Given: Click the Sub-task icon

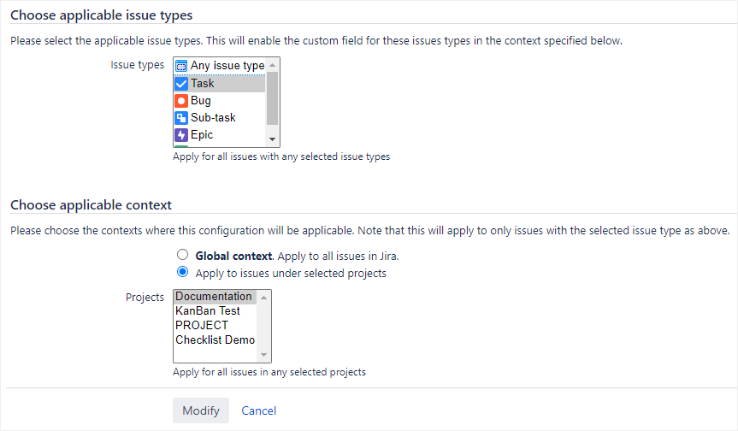Looking at the screenshot, I should point(181,117).
